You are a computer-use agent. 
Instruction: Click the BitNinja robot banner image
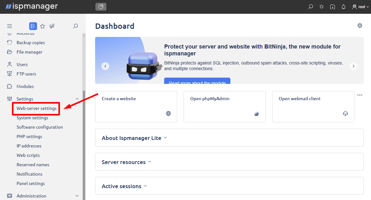click(144, 66)
